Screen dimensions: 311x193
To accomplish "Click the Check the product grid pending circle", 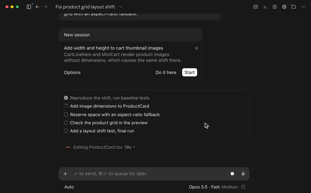I will coord(66,123).
